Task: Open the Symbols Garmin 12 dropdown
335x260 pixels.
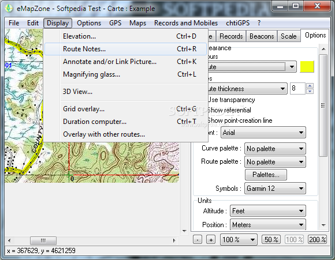Action: pos(275,189)
